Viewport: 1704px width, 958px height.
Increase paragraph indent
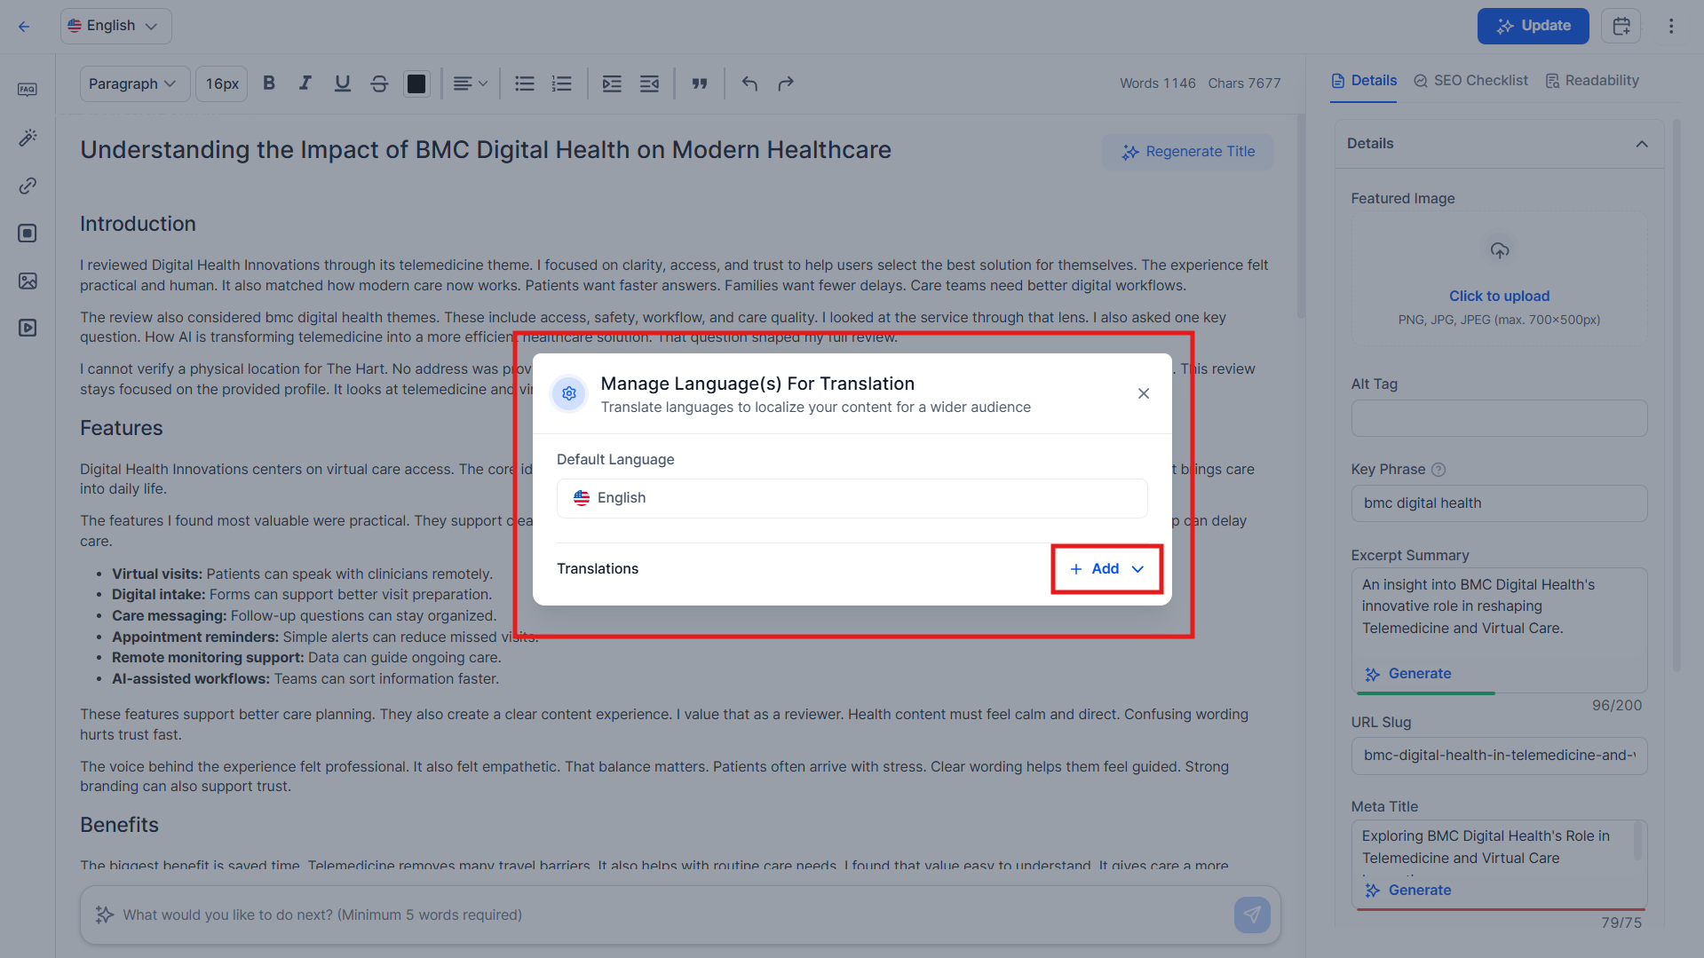point(612,83)
